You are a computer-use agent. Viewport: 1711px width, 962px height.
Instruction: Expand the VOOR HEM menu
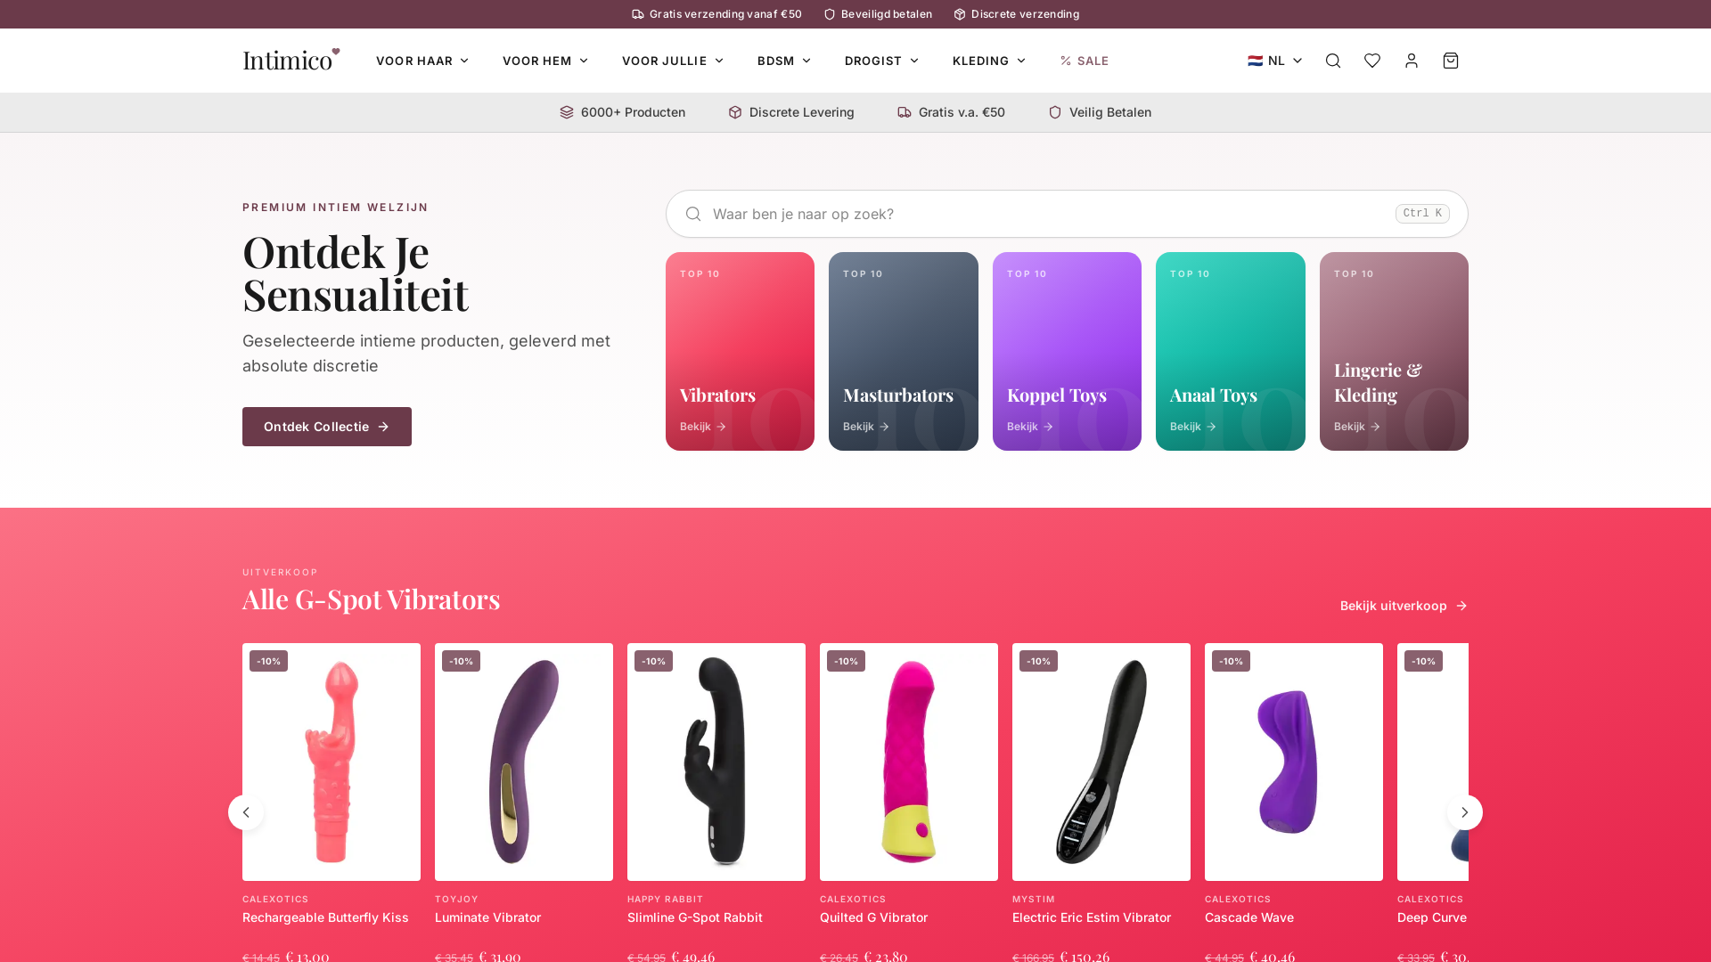545,61
